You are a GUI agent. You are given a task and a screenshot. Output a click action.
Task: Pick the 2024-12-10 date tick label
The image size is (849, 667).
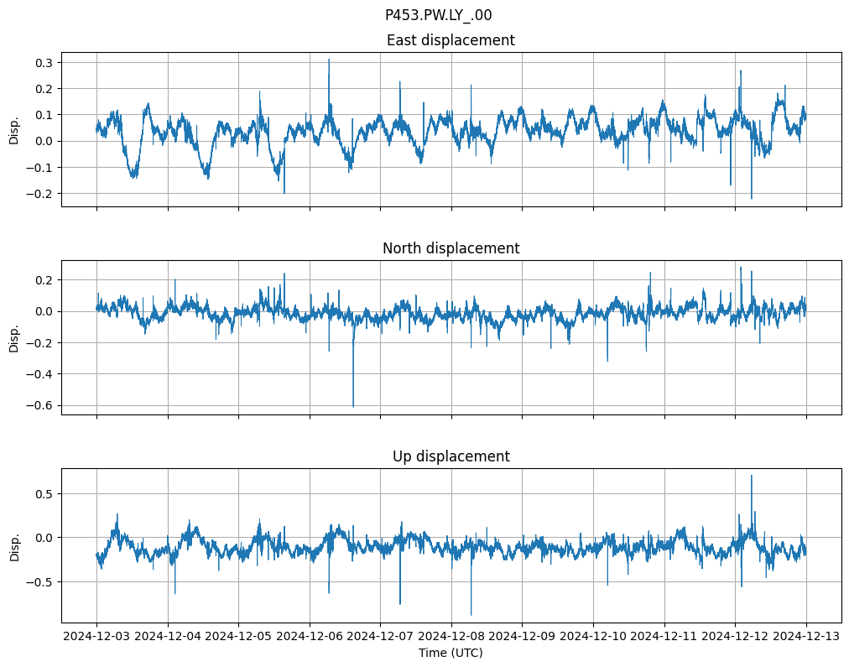pos(593,637)
